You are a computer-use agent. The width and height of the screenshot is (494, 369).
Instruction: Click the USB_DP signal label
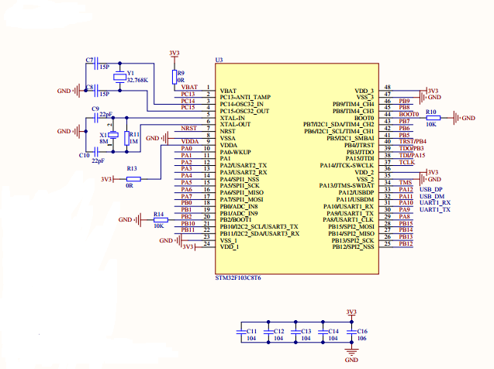pos(431,189)
